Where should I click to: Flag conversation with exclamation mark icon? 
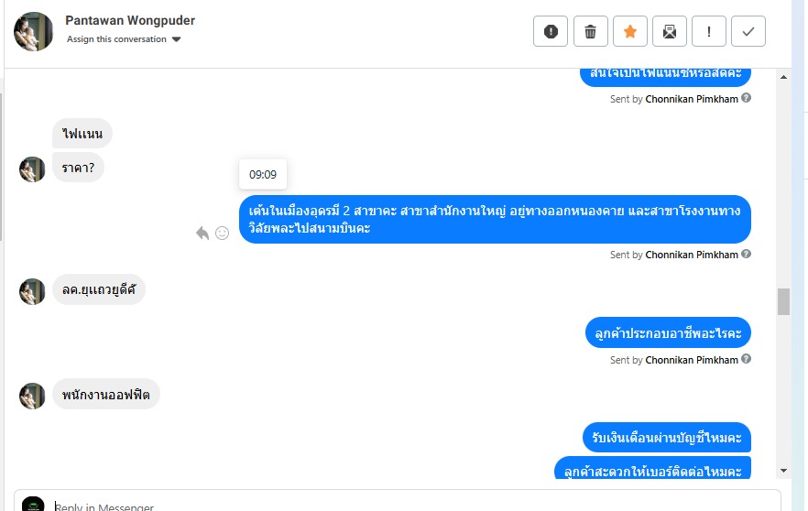pos(709,31)
